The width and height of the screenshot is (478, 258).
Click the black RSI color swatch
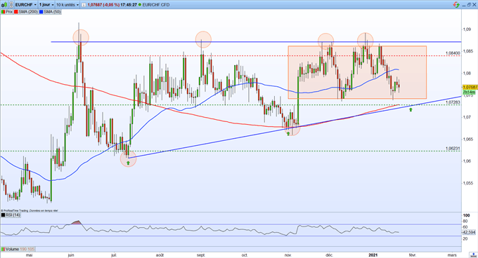[x=3, y=215]
